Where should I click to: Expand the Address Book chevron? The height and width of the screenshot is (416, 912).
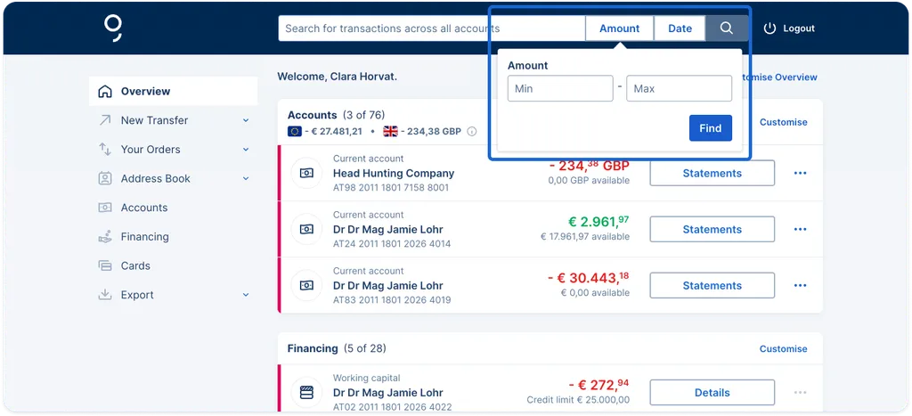pyautogui.click(x=246, y=178)
